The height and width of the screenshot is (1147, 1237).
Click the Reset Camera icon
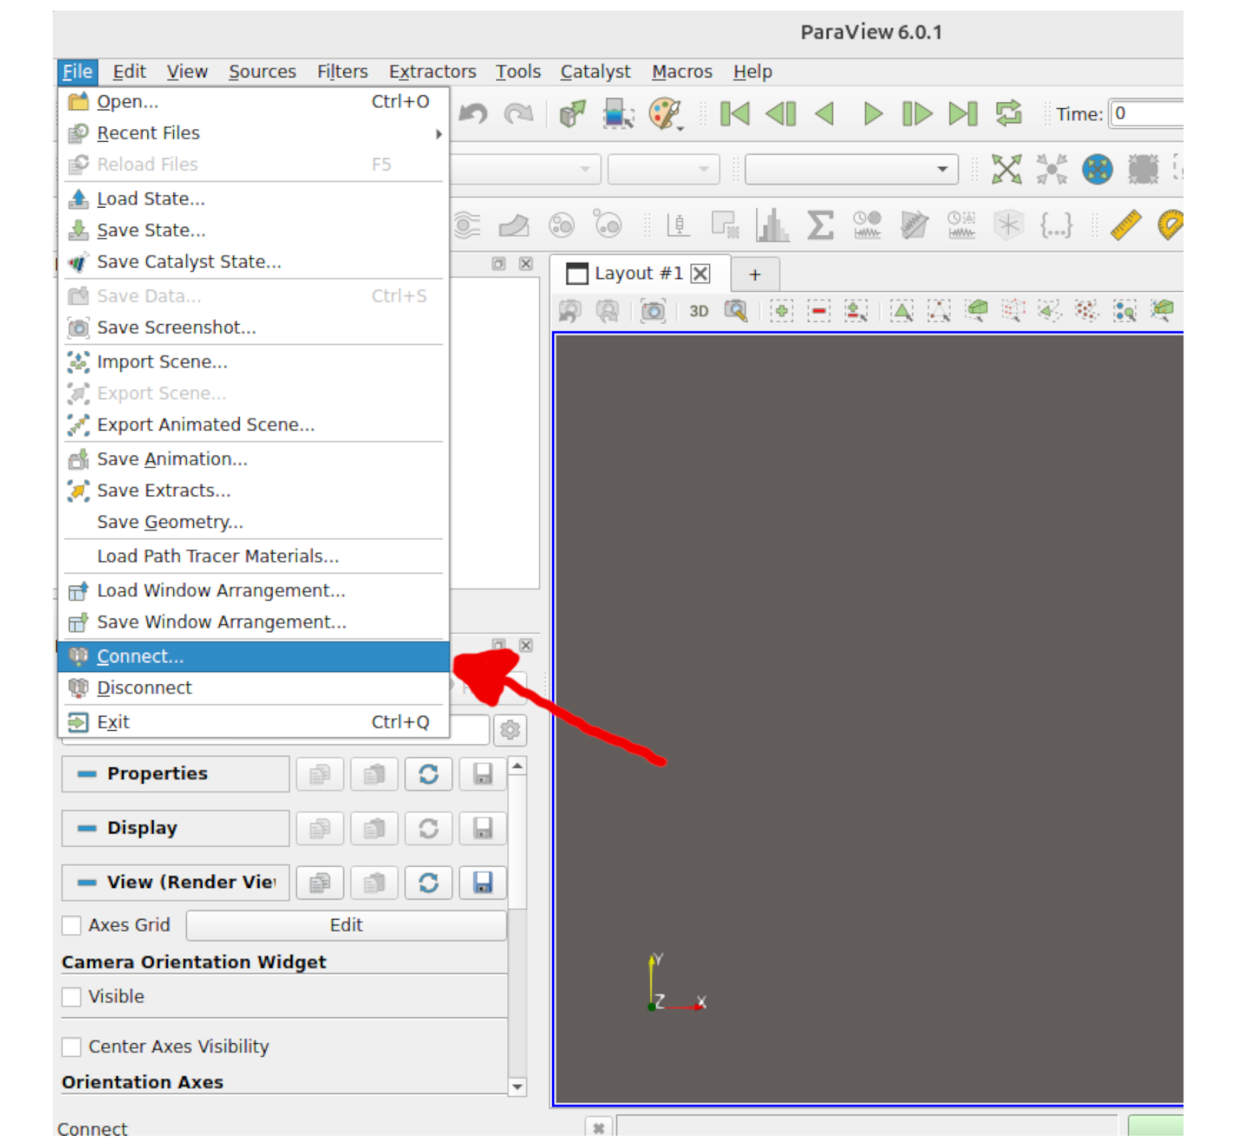pos(1006,169)
